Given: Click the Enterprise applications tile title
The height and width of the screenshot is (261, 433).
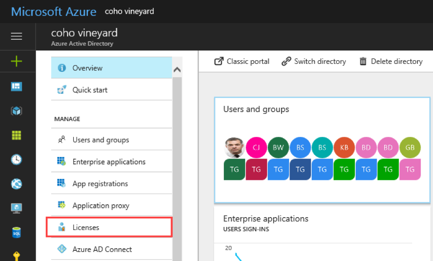Looking at the screenshot, I should (266, 218).
